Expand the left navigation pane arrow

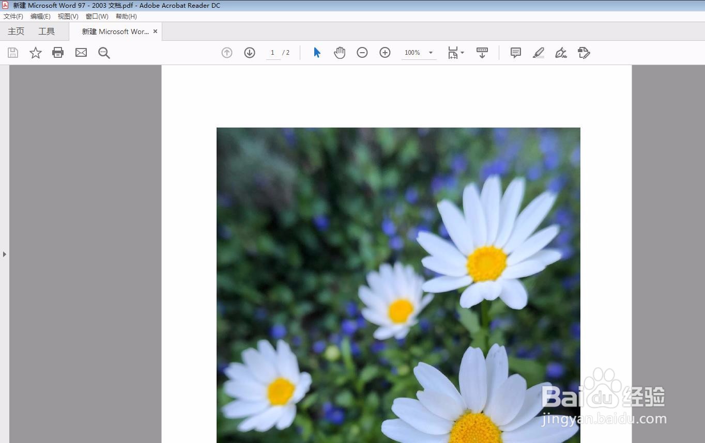5,254
